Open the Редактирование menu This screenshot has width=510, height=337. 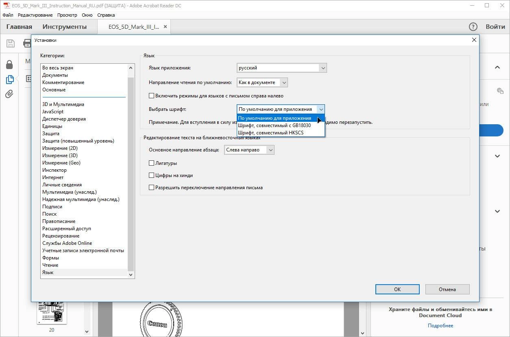click(35, 15)
